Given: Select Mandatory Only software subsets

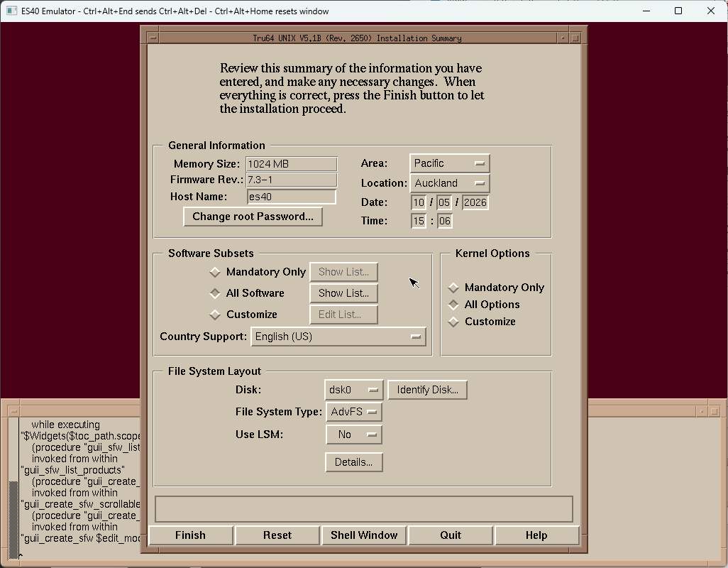Looking at the screenshot, I should (x=258, y=272).
